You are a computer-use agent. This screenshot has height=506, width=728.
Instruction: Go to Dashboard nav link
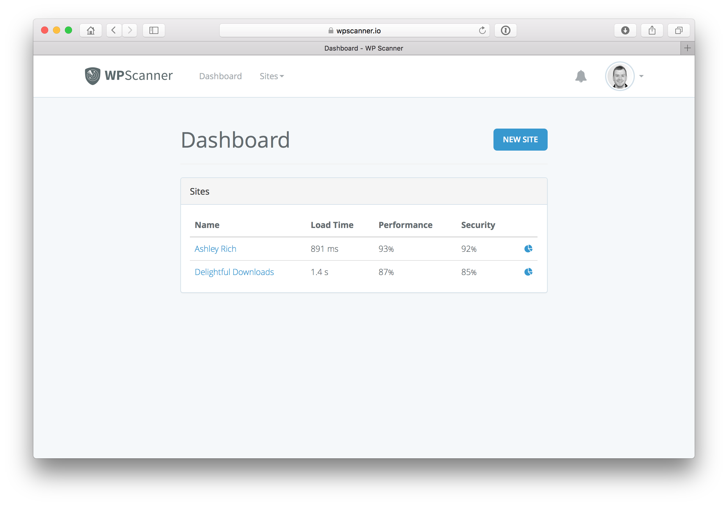point(220,76)
